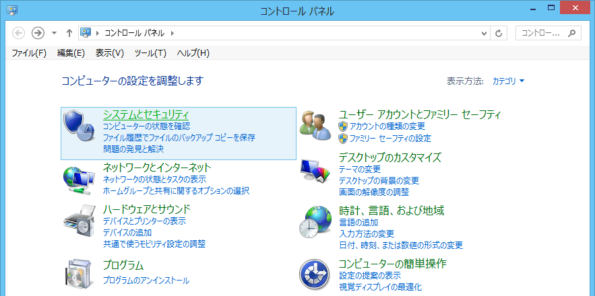Expand the root arrow before コントロール パネル in address bar

(x=98, y=34)
